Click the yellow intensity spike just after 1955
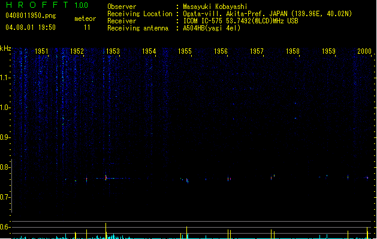This screenshot has height=239, width=377. 186,232
